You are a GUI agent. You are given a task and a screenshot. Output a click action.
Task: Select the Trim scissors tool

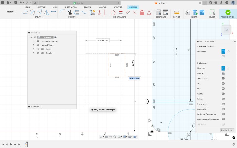[x=69, y=12]
